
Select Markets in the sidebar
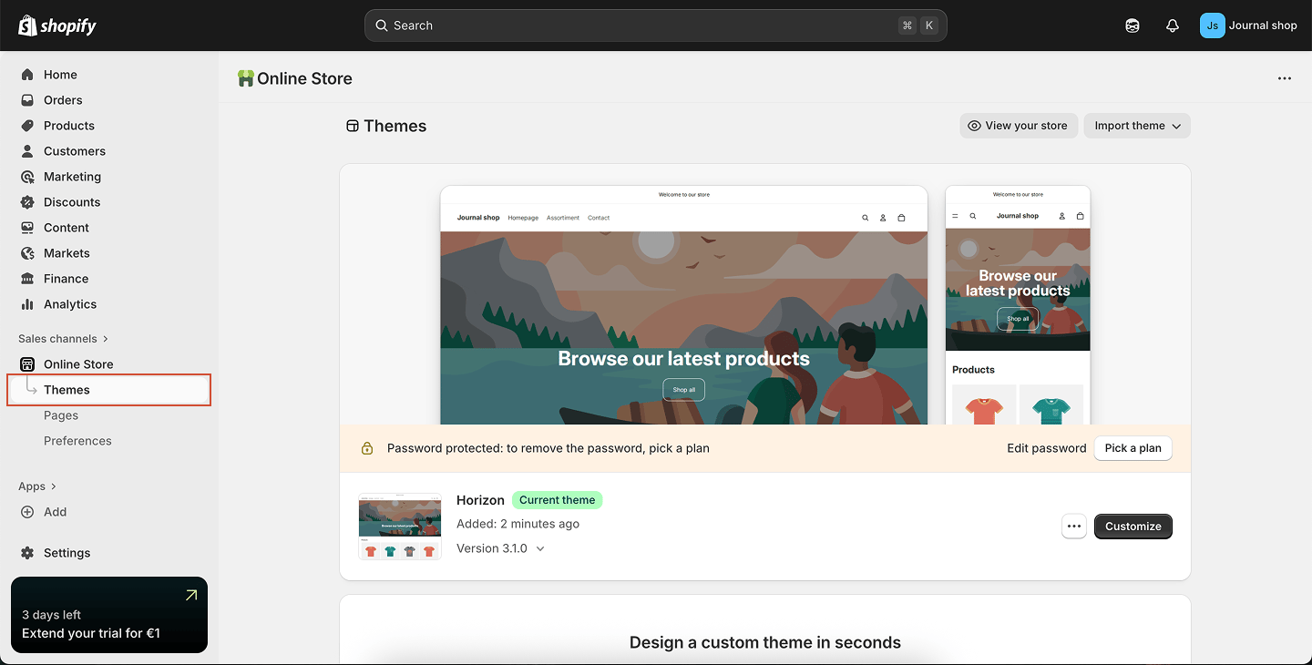click(109, 253)
